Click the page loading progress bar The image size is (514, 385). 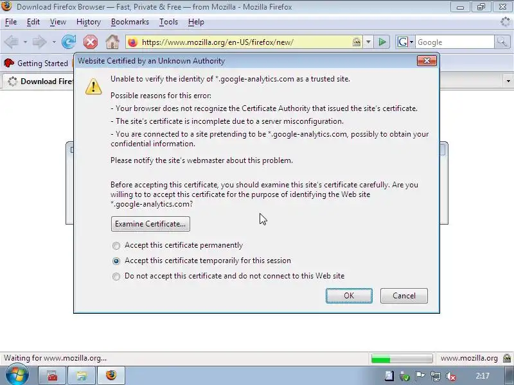tap(402, 359)
